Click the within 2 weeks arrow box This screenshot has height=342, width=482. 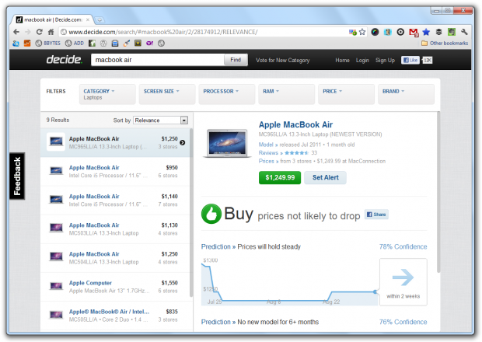(x=403, y=282)
